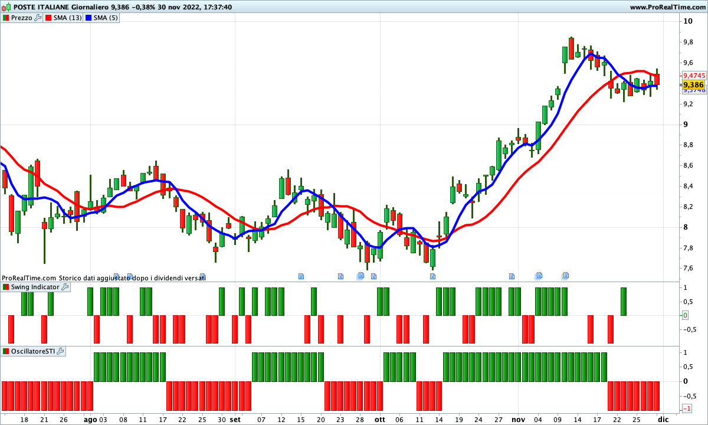
Task: Click the blue SMA (5) color swatch
Action: [x=88, y=18]
